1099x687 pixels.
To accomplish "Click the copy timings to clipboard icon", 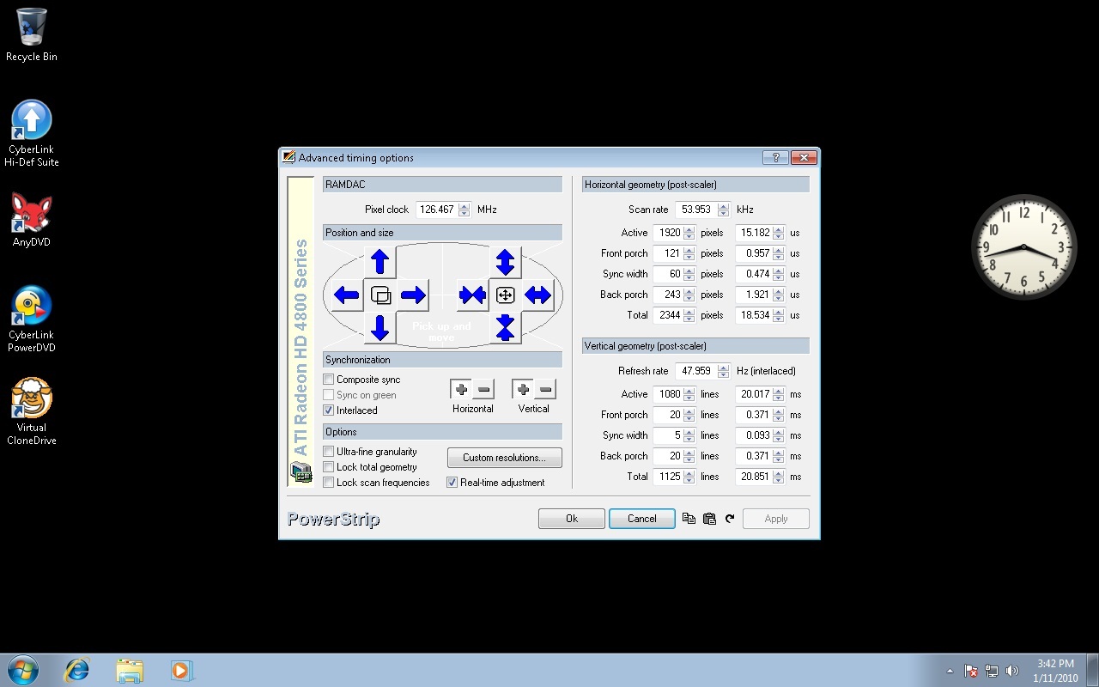I will point(689,519).
